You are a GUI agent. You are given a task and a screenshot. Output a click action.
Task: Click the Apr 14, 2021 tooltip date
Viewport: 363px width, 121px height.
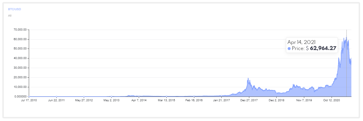[301, 42]
